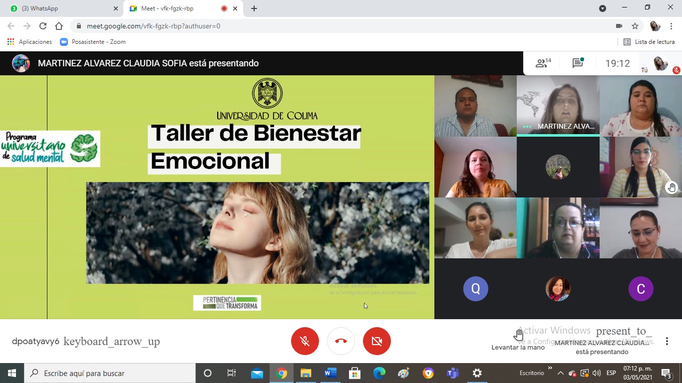Switch to the WhatsApp tab
This screenshot has height=383, width=682.
(x=60, y=8)
